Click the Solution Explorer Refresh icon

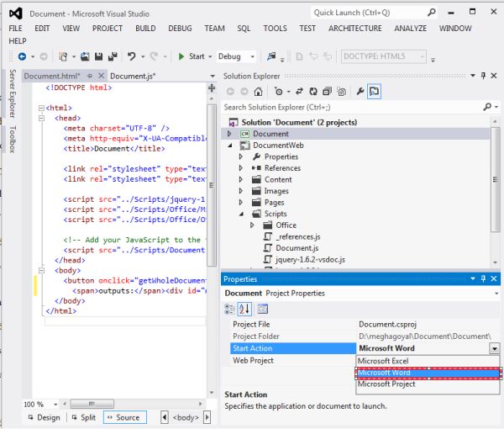312,91
